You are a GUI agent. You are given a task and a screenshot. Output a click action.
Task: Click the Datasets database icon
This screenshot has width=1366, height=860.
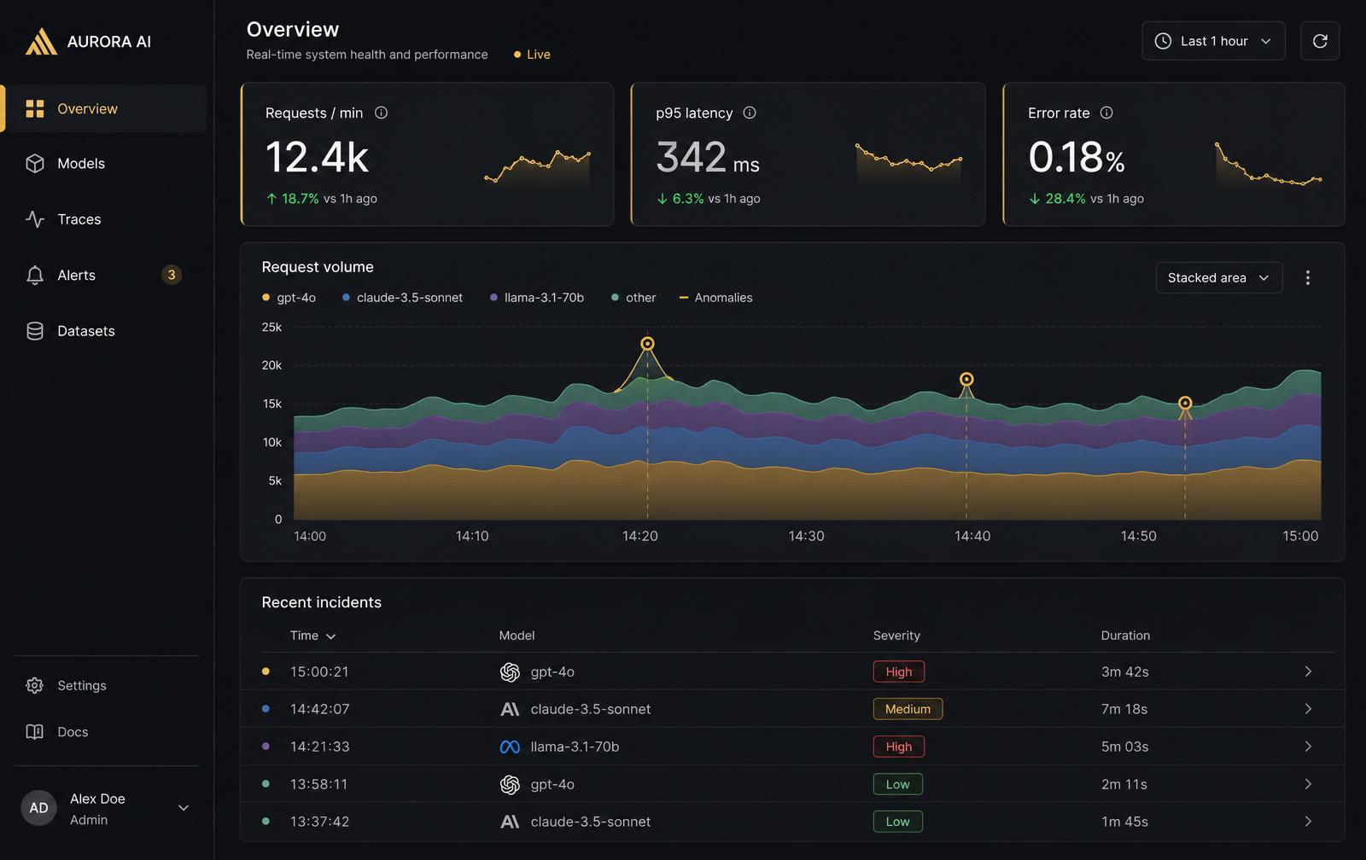pyautogui.click(x=35, y=331)
